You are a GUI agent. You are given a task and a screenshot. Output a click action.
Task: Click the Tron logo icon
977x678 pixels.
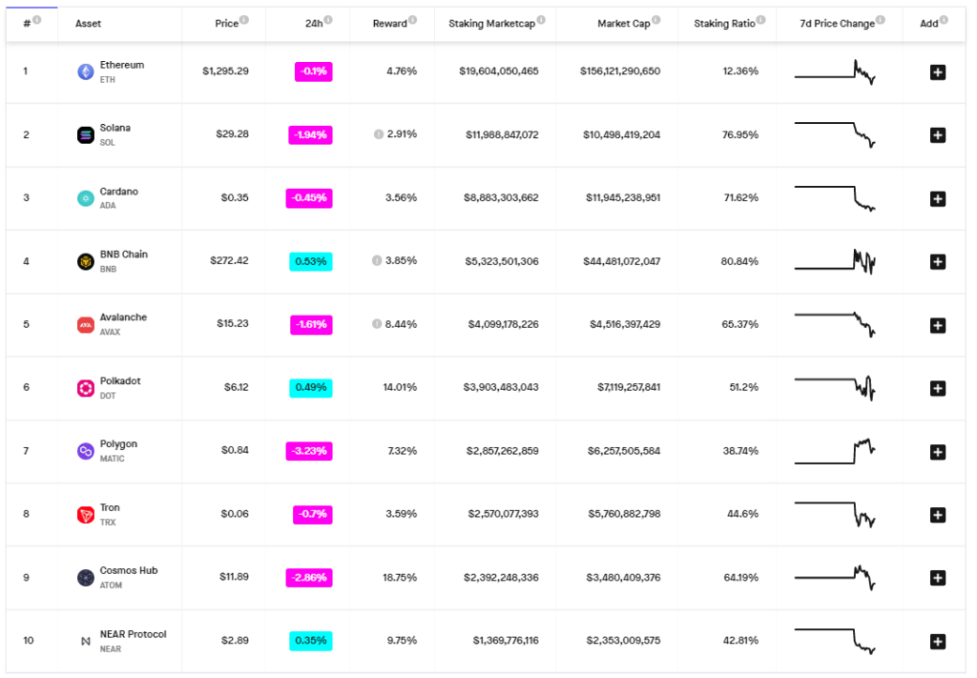[85, 515]
